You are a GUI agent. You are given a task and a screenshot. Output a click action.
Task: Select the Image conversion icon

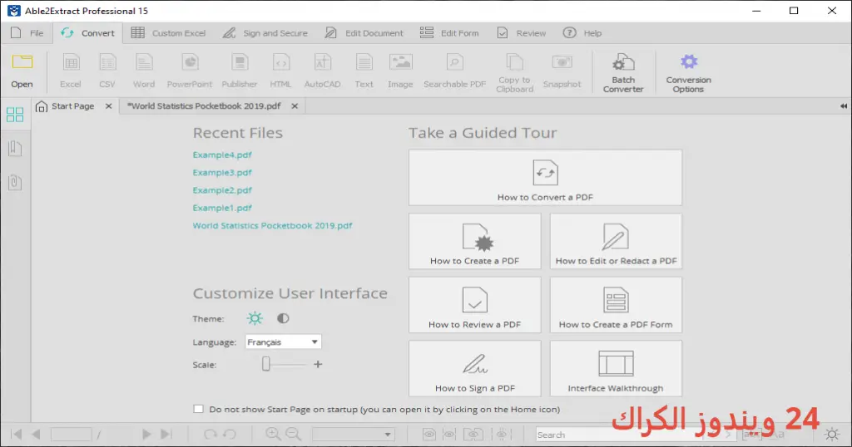(400, 62)
